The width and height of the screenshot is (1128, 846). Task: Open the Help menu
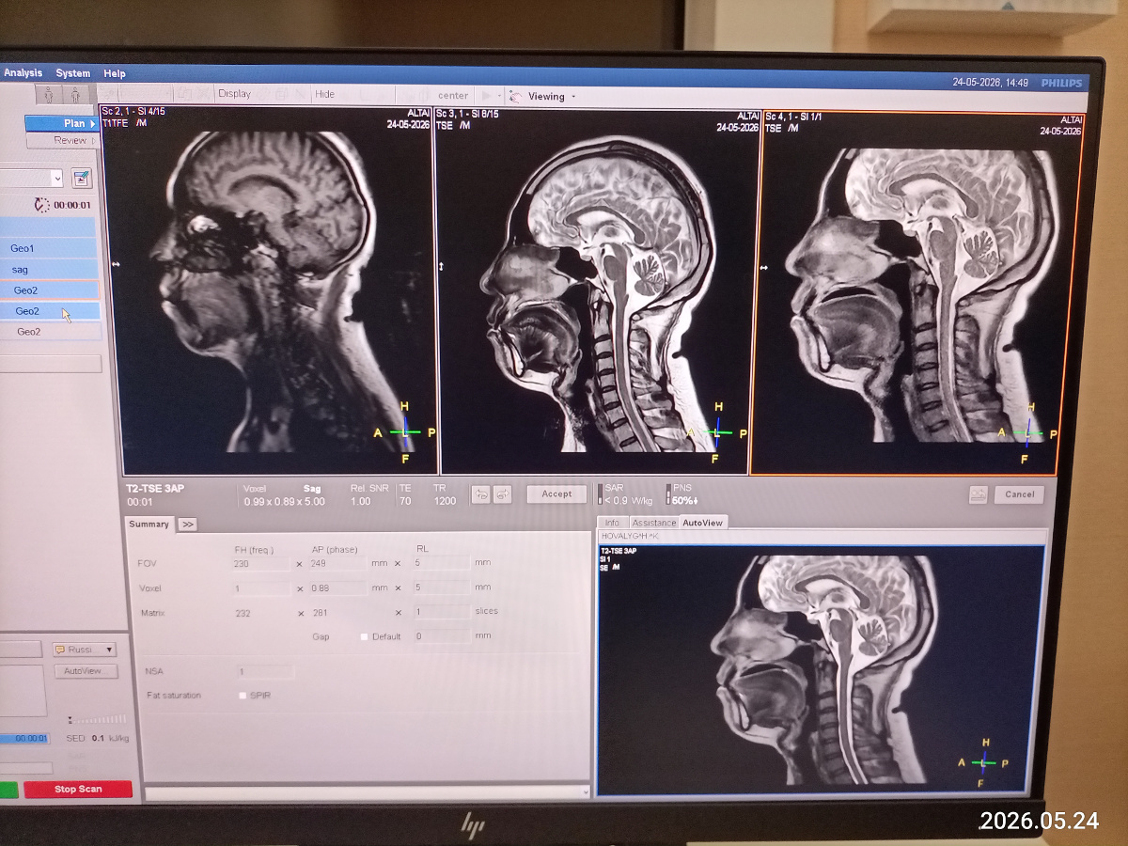115,73
